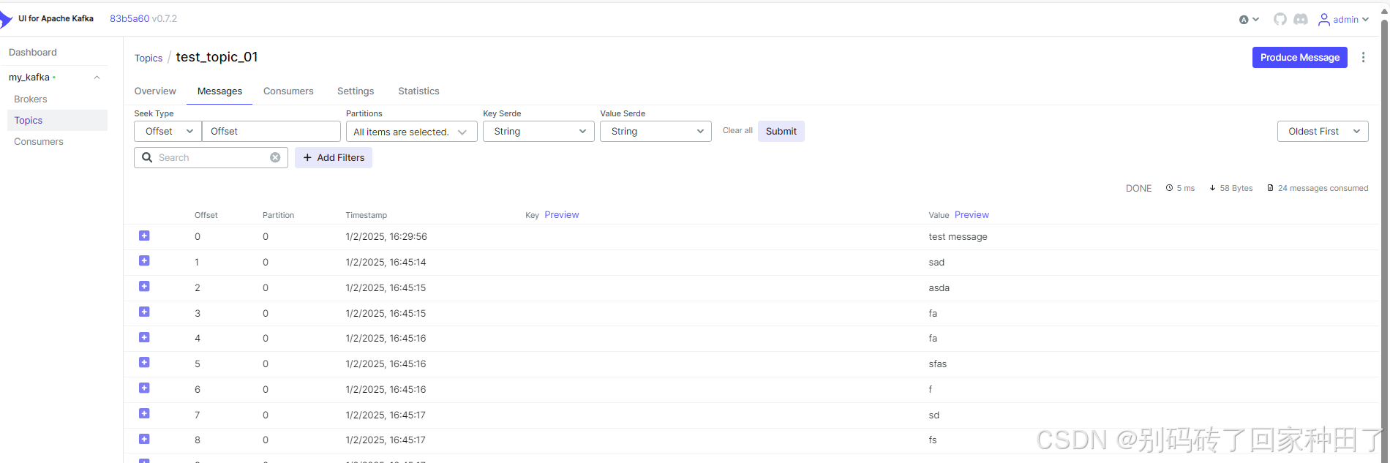Click the test_topic_01 topic title
The width and height of the screenshot is (1390, 463).
tap(217, 57)
